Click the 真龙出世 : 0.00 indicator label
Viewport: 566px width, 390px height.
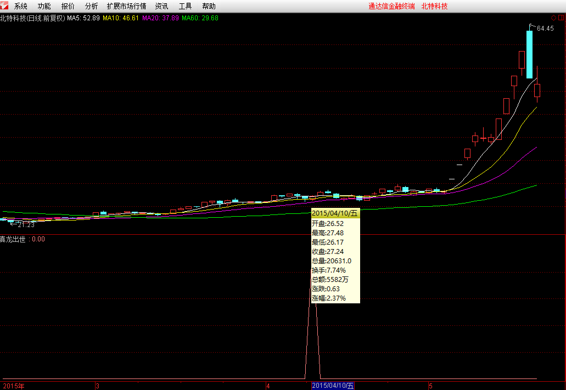[x=23, y=239]
